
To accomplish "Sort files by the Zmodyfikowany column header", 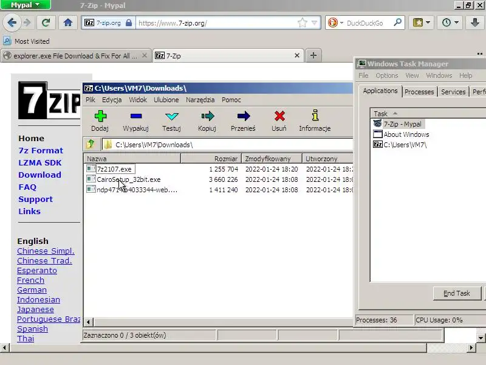I will click(272, 159).
